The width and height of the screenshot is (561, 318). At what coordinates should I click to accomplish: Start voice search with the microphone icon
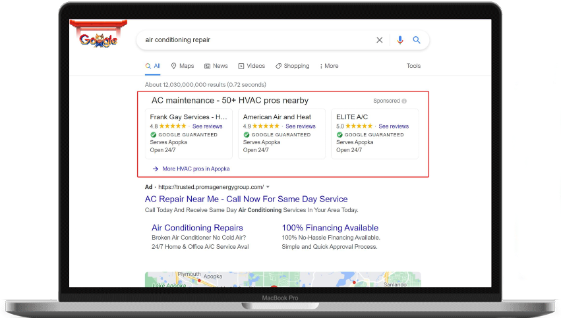pos(400,40)
